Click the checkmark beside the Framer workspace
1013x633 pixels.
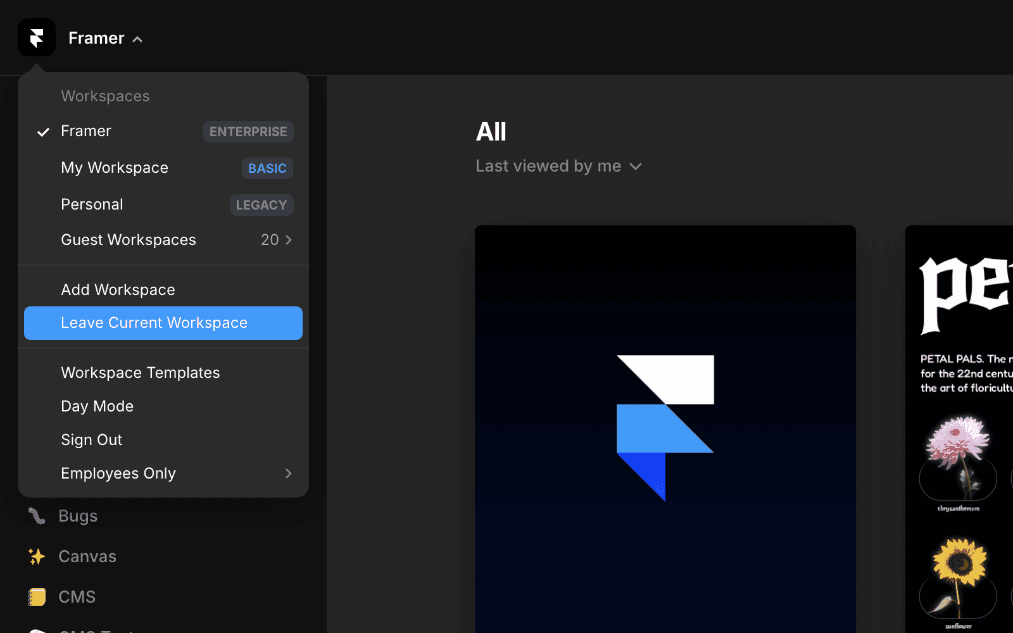42,132
